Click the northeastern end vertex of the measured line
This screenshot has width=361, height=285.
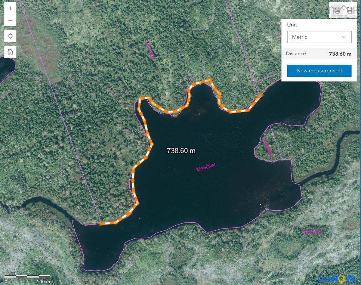click(261, 95)
